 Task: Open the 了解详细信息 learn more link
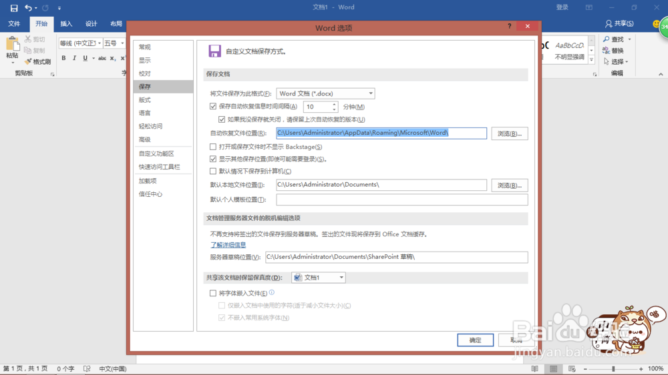[x=228, y=245]
